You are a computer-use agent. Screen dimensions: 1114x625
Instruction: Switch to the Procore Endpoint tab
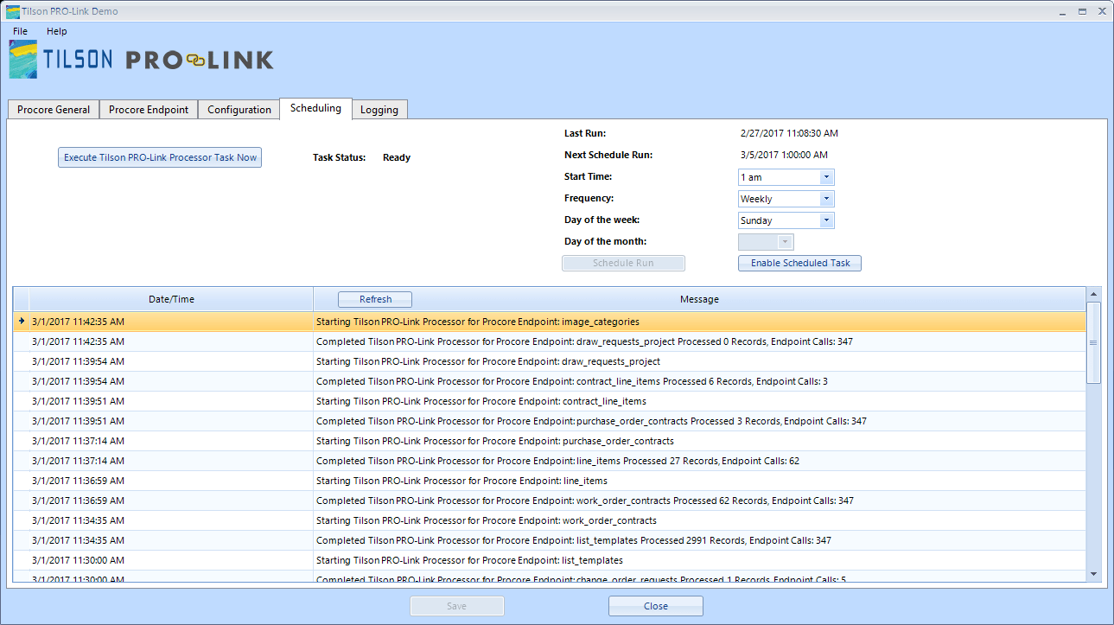(x=149, y=110)
